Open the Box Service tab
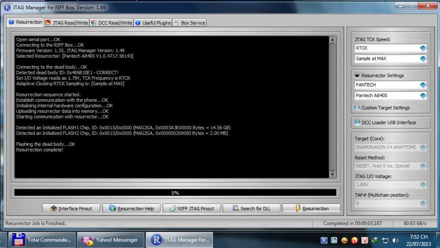This screenshot has height=248, width=440. coord(189,23)
